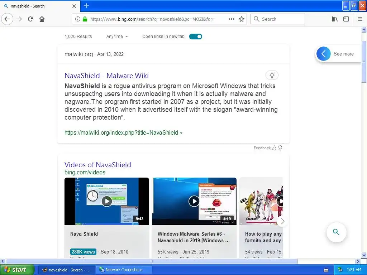Open page actions three-dot menu
This screenshot has height=275, width=367.
(x=231, y=19)
